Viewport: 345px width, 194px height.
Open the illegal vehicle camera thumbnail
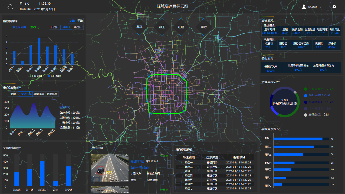[x=110, y=168]
